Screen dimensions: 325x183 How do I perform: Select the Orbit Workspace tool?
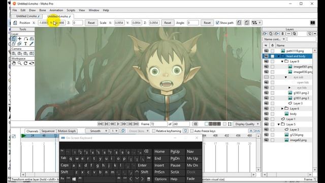(31, 63)
